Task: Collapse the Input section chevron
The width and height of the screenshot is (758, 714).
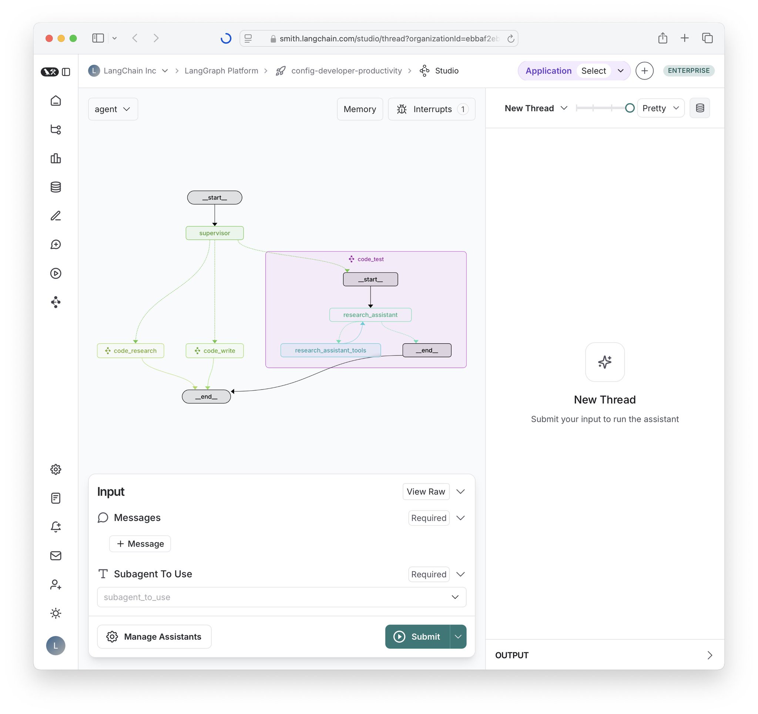Action: [x=460, y=492]
